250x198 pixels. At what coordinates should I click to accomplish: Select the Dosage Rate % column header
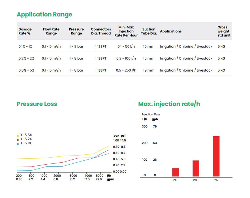(x=25, y=31)
